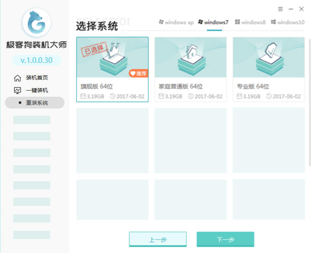311x253 pixels.
Task: Click the monitor icon beside 一键装机
Action: pyautogui.click(x=18, y=91)
